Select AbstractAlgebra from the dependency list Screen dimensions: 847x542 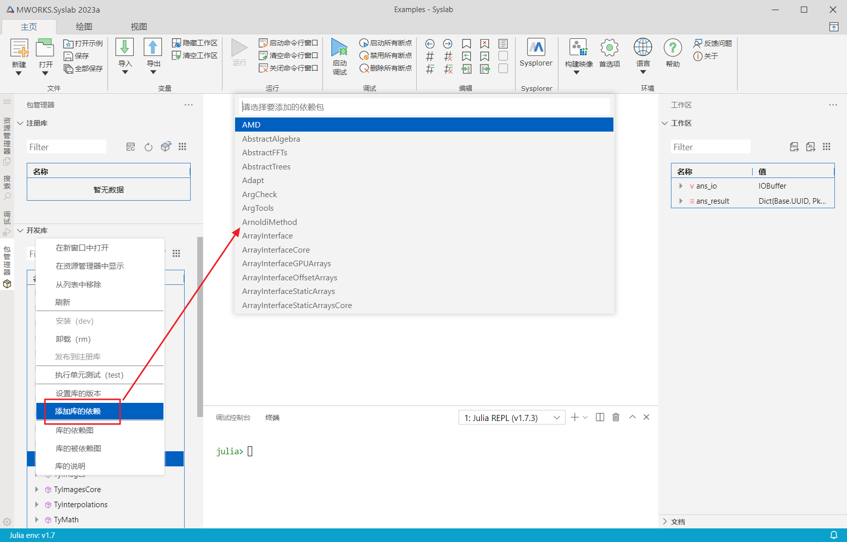[271, 139]
